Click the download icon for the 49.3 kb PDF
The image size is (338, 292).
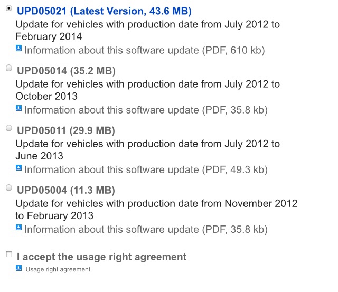[19, 167]
